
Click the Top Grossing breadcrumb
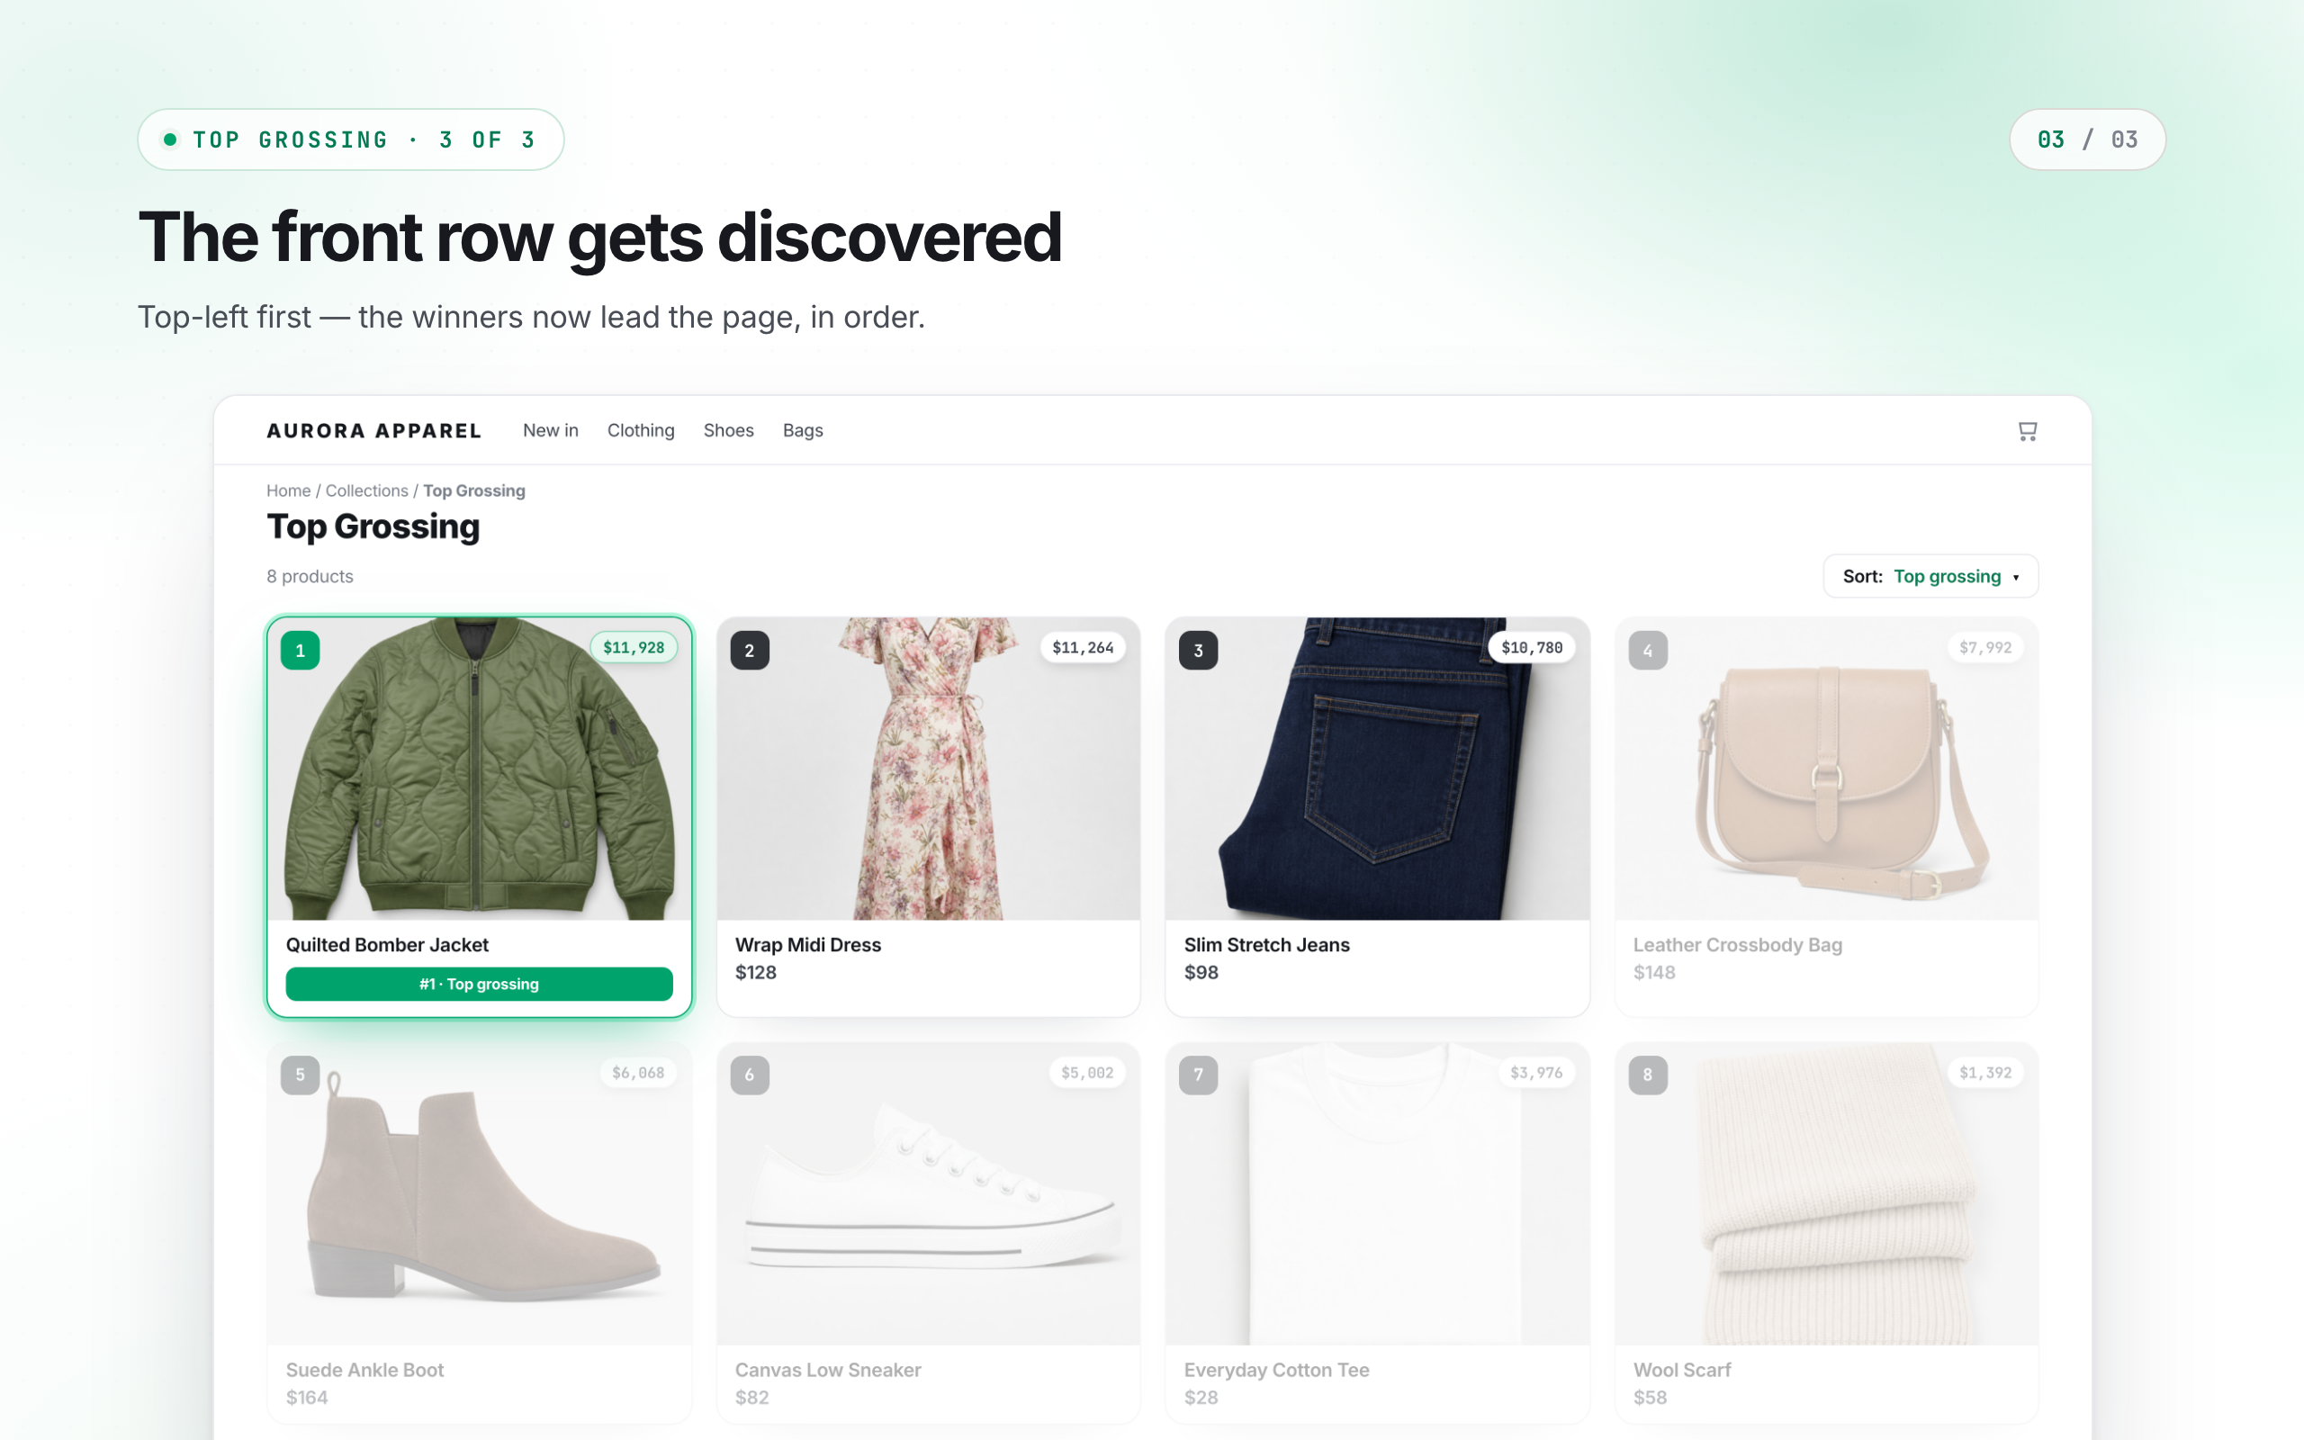(474, 490)
